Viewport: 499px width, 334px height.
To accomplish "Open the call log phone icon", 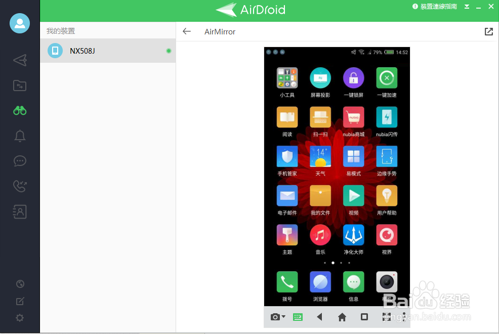I will [x=20, y=186].
